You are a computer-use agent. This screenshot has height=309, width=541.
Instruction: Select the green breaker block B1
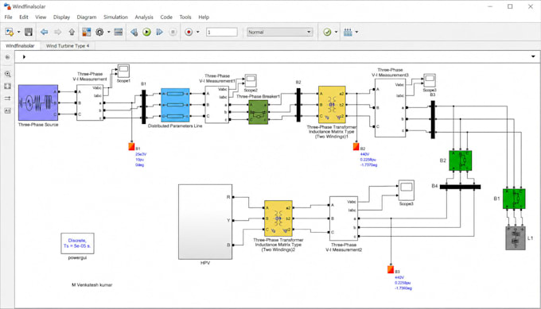(514, 199)
